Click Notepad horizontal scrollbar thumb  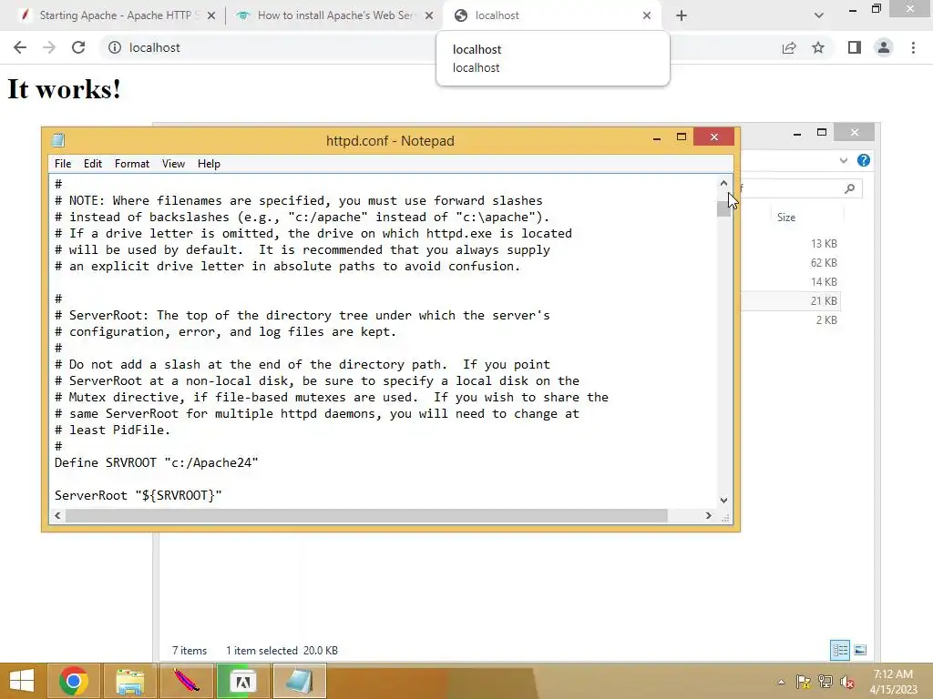click(x=366, y=515)
